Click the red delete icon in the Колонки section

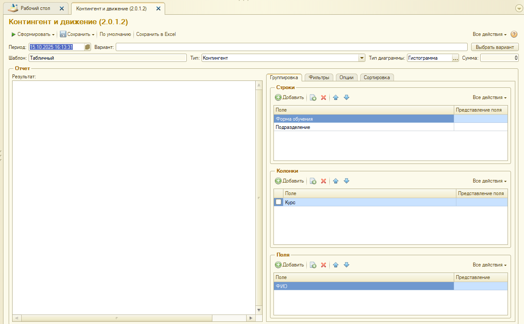(x=323, y=181)
